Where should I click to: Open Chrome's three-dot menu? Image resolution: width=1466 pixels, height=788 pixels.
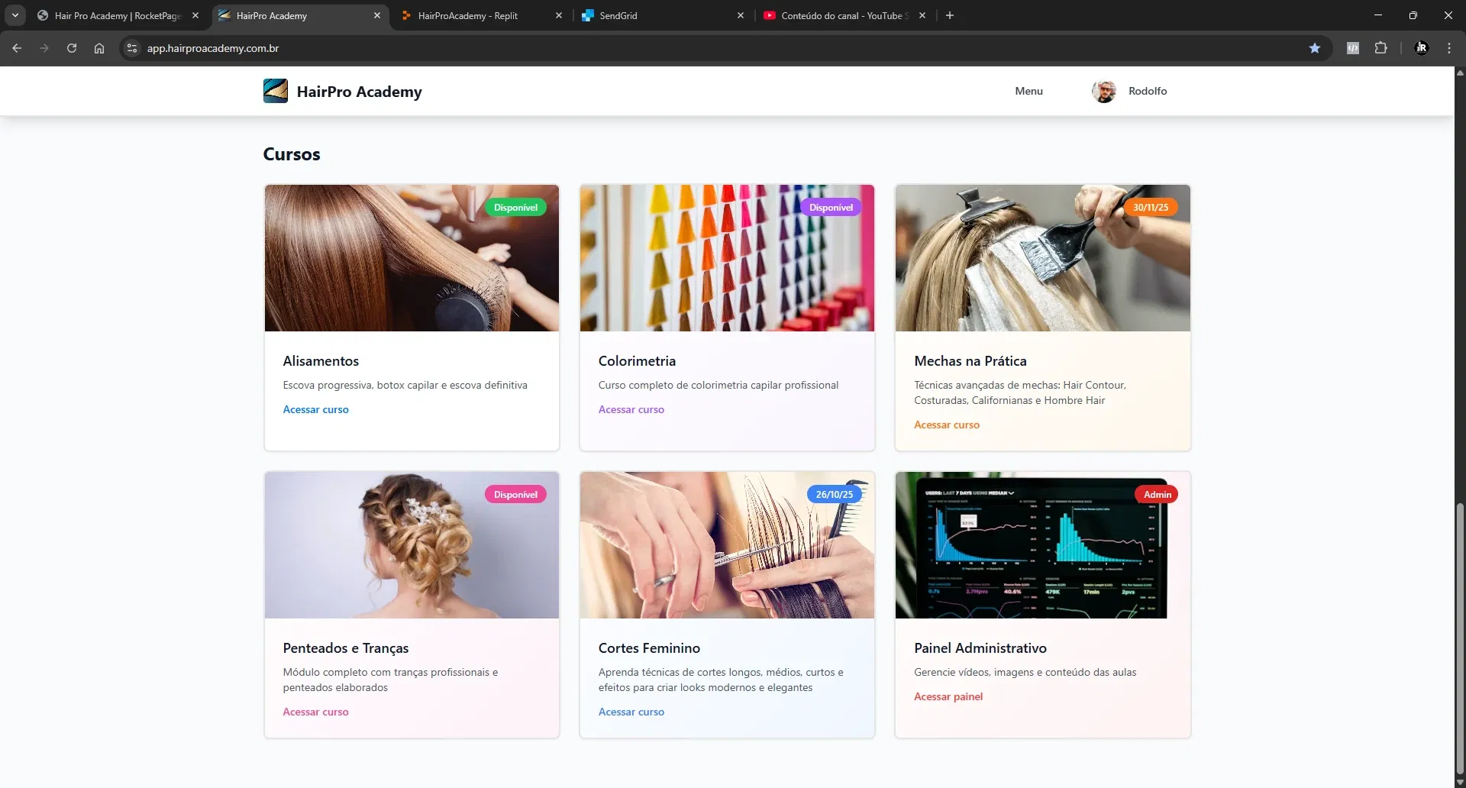(1448, 48)
